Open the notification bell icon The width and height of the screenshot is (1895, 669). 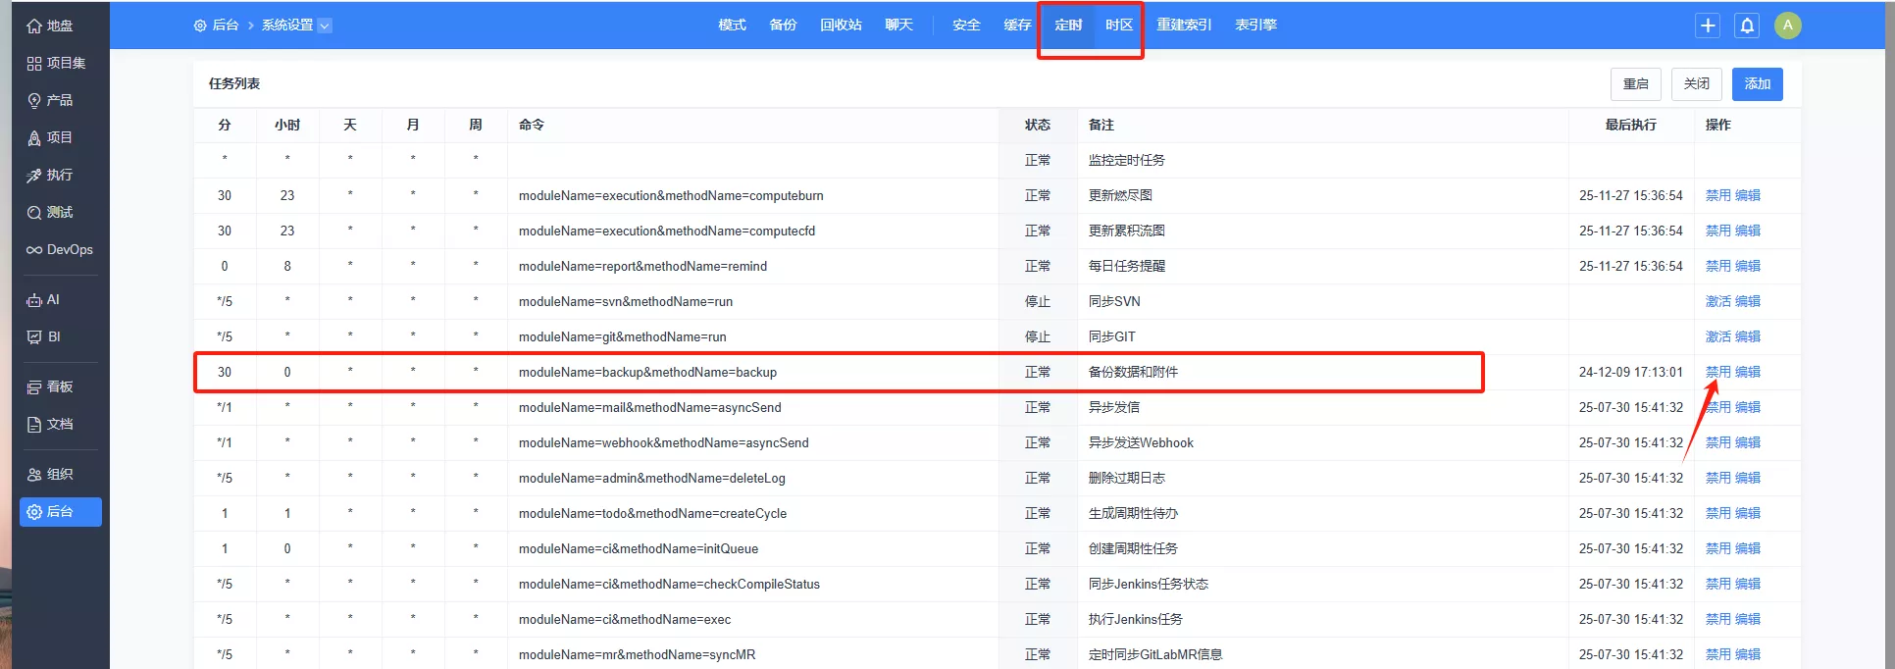coord(1747,26)
